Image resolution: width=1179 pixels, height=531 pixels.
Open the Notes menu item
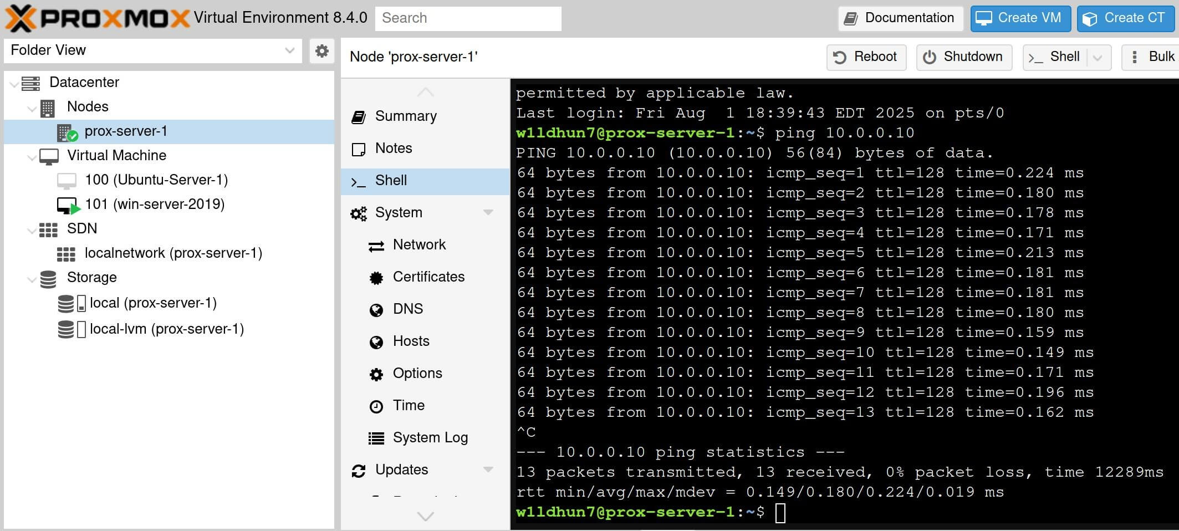425,149
